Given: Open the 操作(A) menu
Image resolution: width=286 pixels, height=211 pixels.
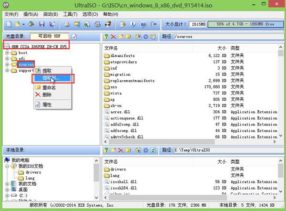Looking at the screenshot, I should click(x=31, y=14).
